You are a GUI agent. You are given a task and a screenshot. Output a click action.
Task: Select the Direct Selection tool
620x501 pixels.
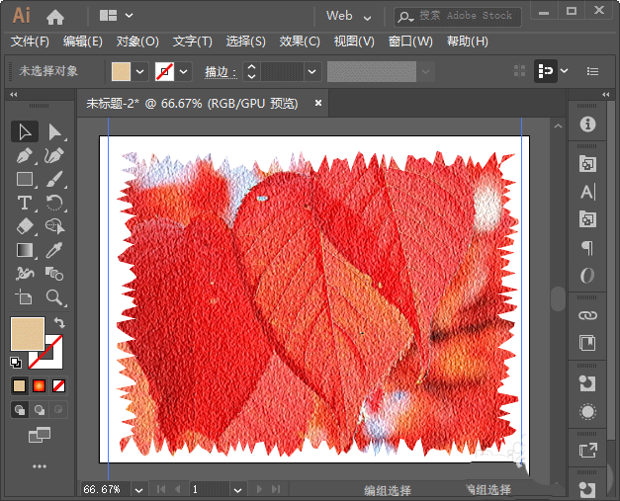click(x=55, y=131)
